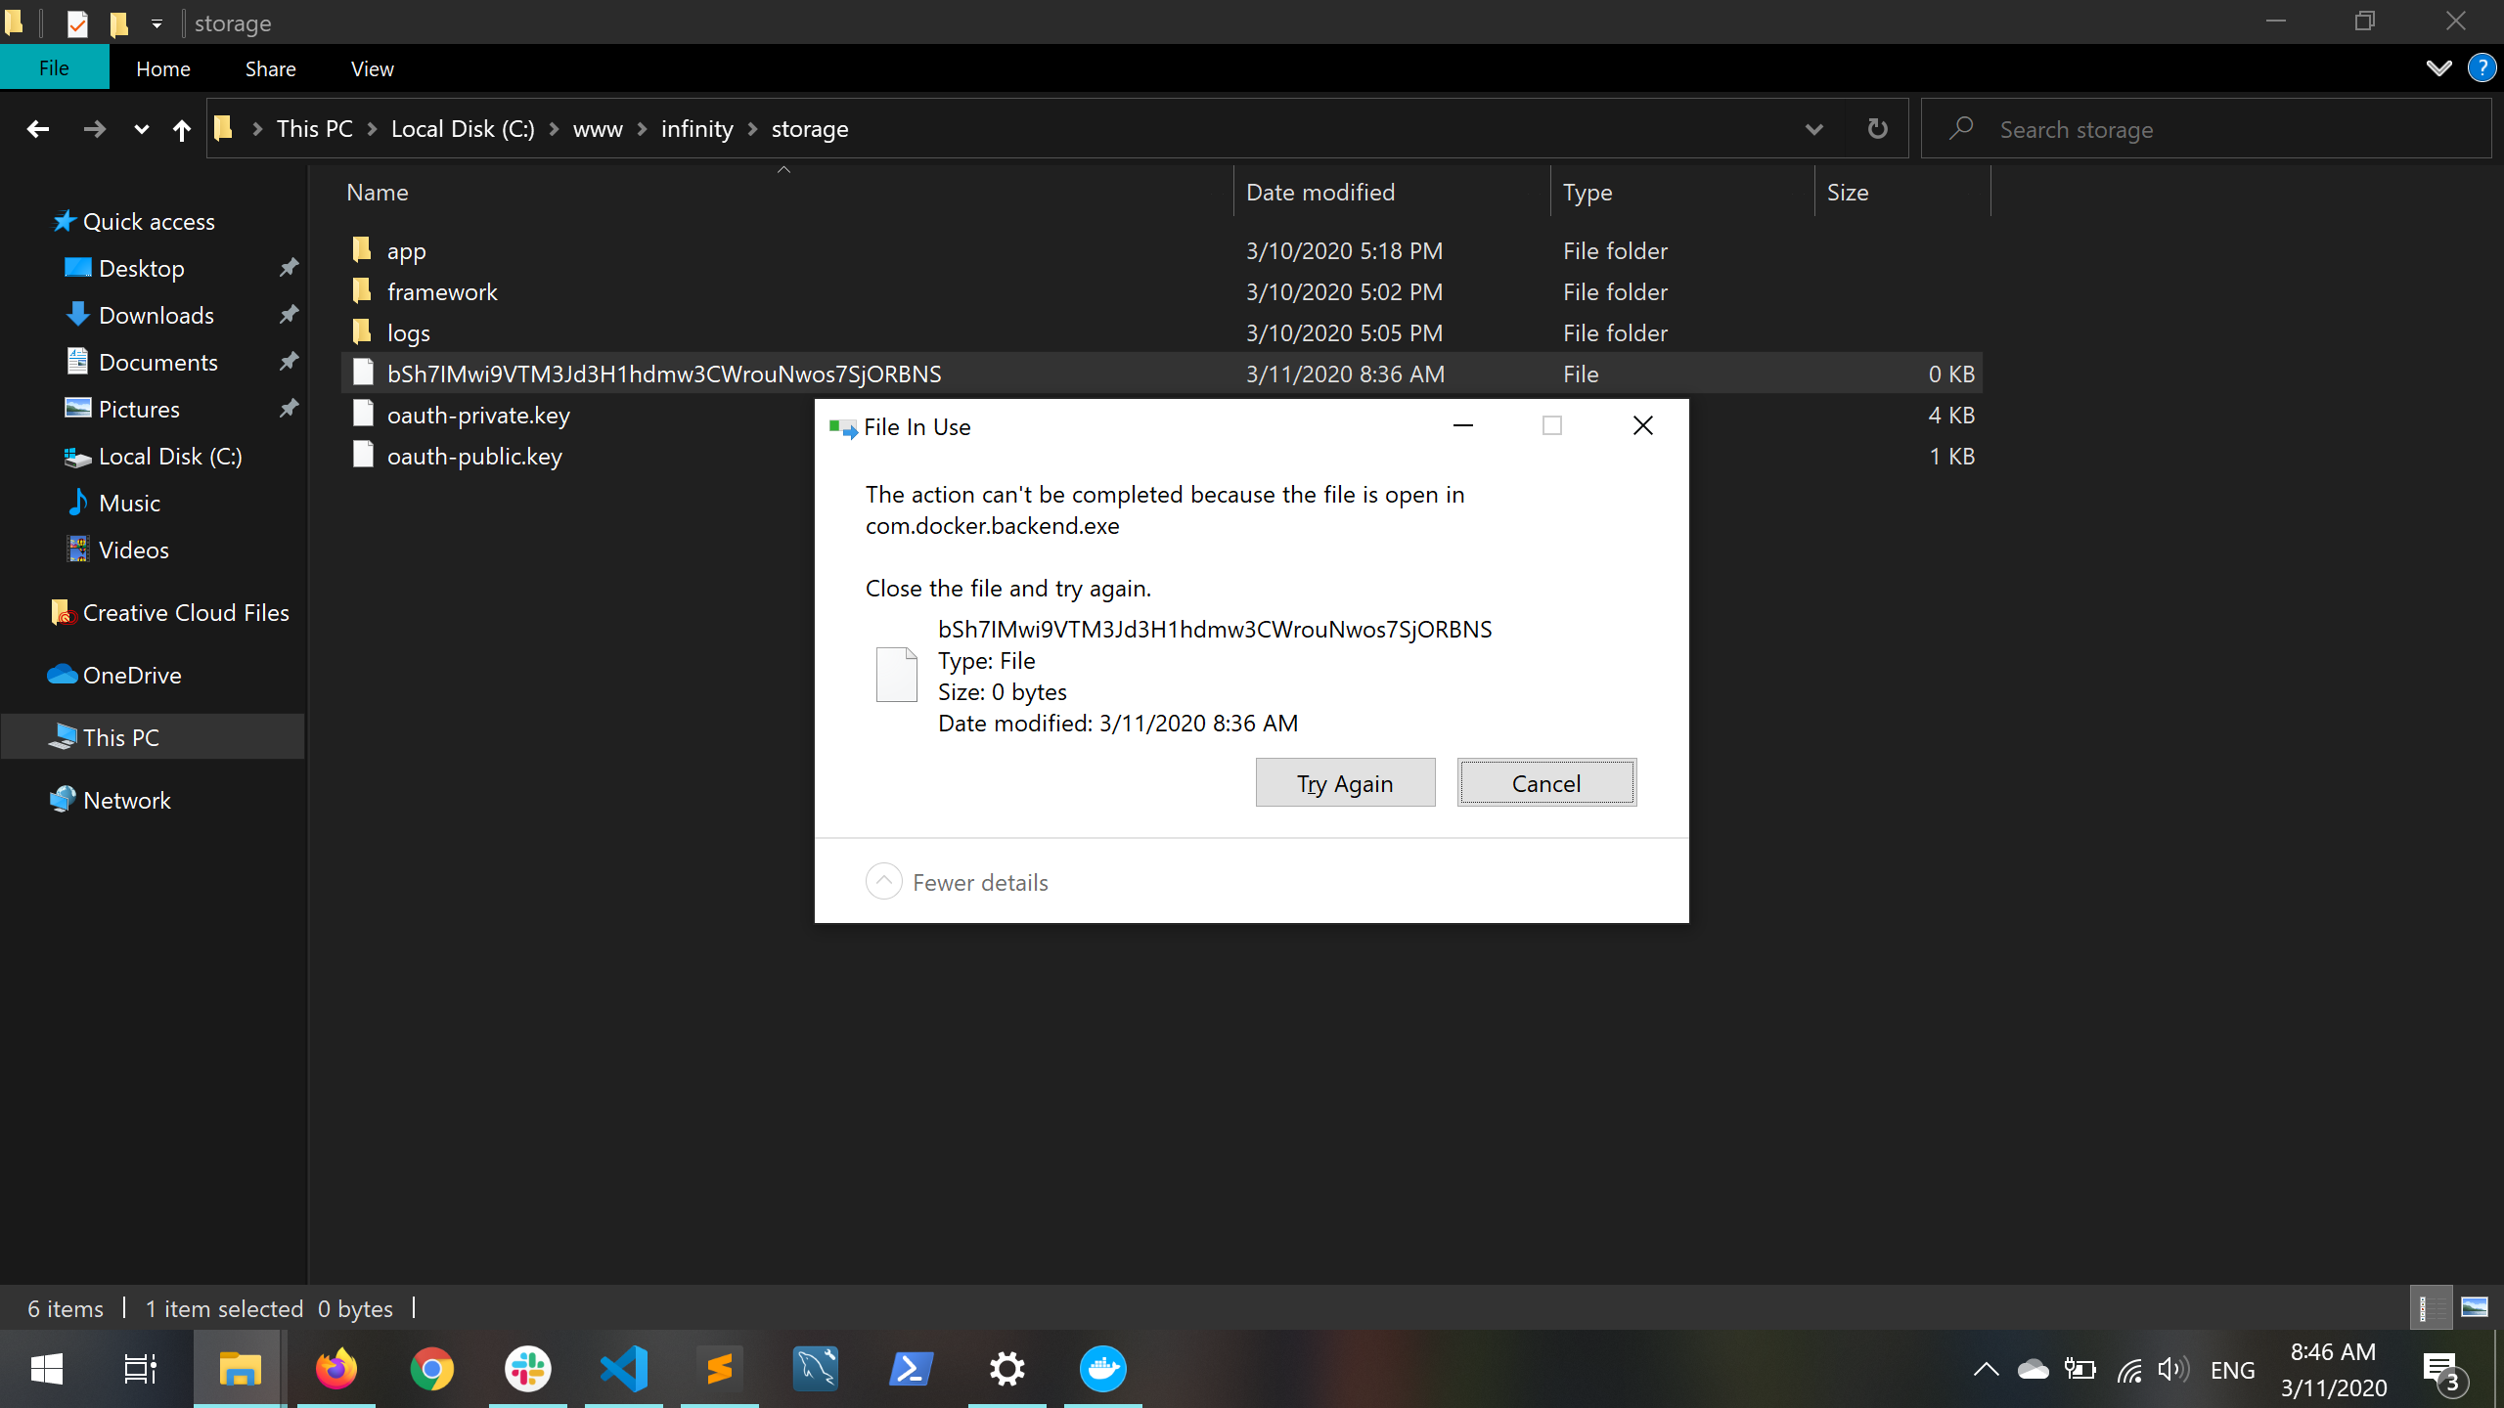Open Docker Desktop from the taskbar
Screen dimensions: 2504x1408
click(1102, 1369)
